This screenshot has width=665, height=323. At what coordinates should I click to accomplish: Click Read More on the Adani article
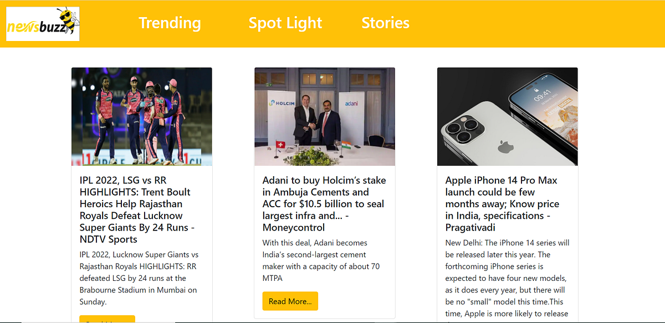tap(290, 301)
